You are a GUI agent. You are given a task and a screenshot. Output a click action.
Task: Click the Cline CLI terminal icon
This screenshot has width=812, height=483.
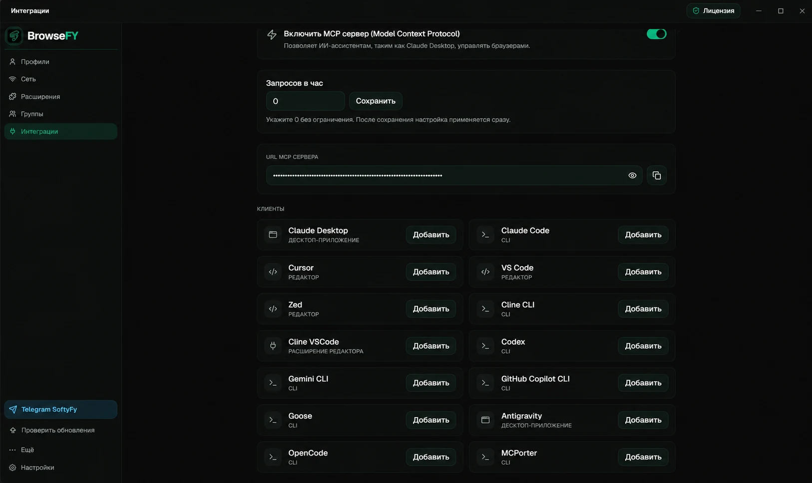(x=485, y=309)
